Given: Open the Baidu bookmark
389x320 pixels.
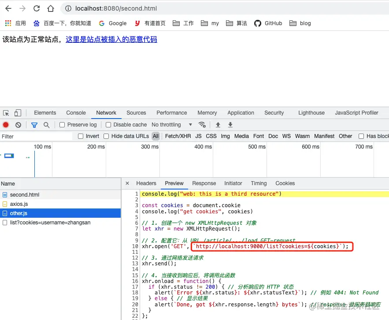Looking at the screenshot, I should click(62, 23).
